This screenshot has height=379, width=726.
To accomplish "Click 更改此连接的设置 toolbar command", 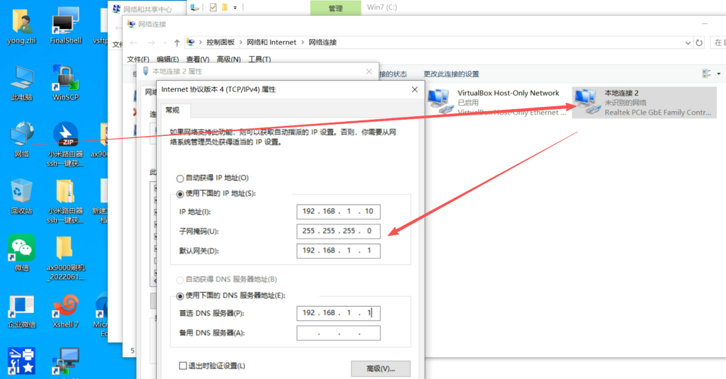I will pyautogui.click(x=451, y=74).
